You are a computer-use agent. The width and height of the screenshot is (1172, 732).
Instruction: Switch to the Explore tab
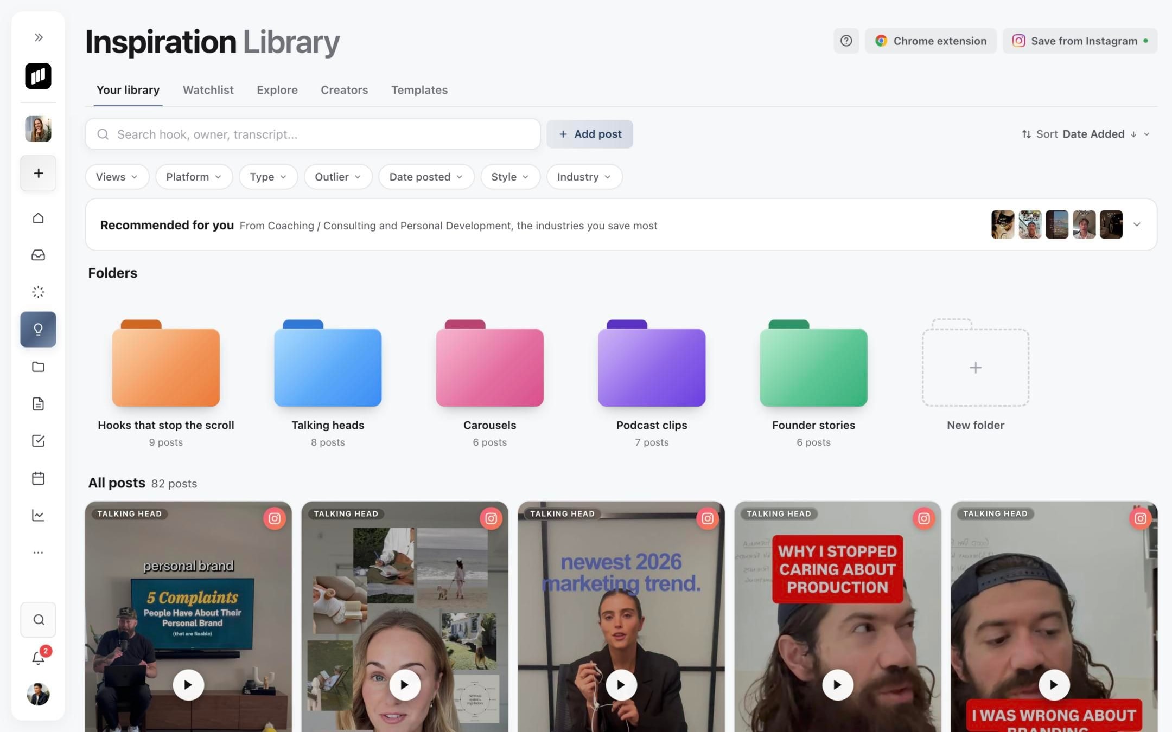(x=277, y=90)
